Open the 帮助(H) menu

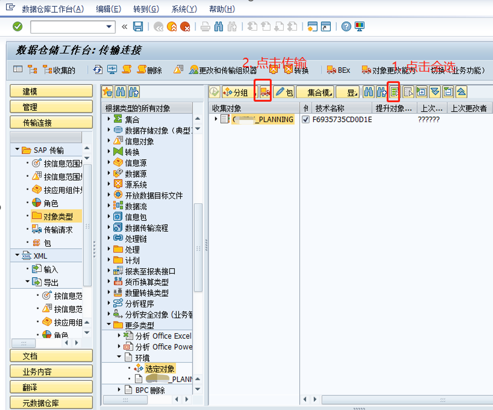pos(222,9)
